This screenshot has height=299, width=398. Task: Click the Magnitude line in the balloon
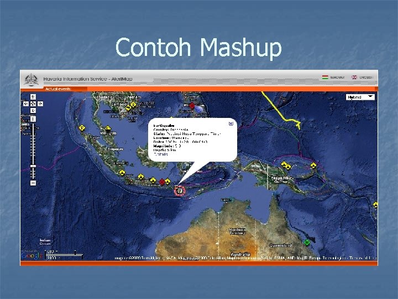click(167, 146)
